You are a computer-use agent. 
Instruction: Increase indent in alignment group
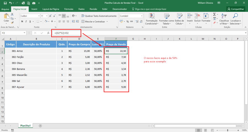(x=77, y=21)
